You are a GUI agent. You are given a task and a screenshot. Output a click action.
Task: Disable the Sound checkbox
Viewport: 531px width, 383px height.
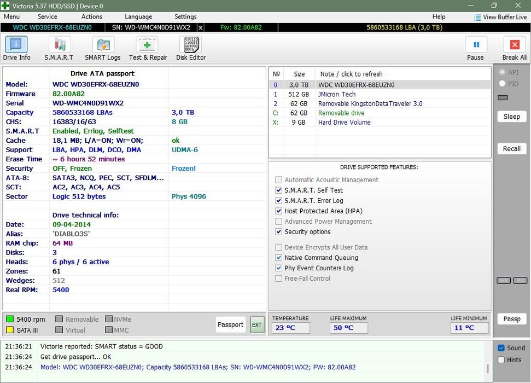501,348
